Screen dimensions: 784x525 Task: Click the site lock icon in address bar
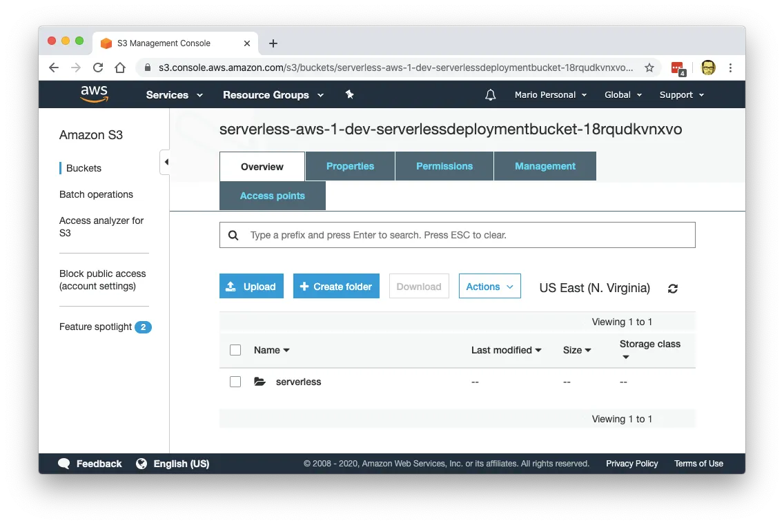tap(148, 68)
